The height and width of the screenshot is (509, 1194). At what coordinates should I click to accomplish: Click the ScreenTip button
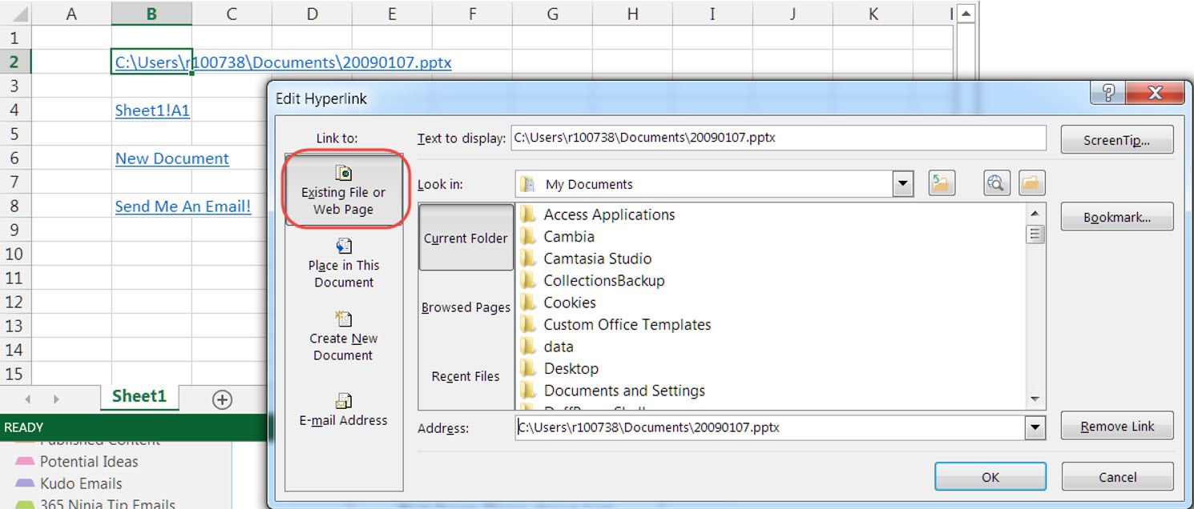1116,140
